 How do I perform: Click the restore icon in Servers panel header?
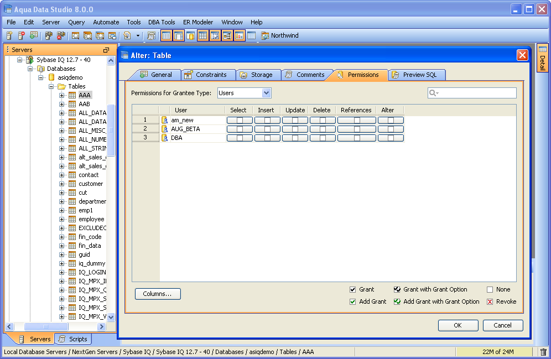[x=106, y=50]
